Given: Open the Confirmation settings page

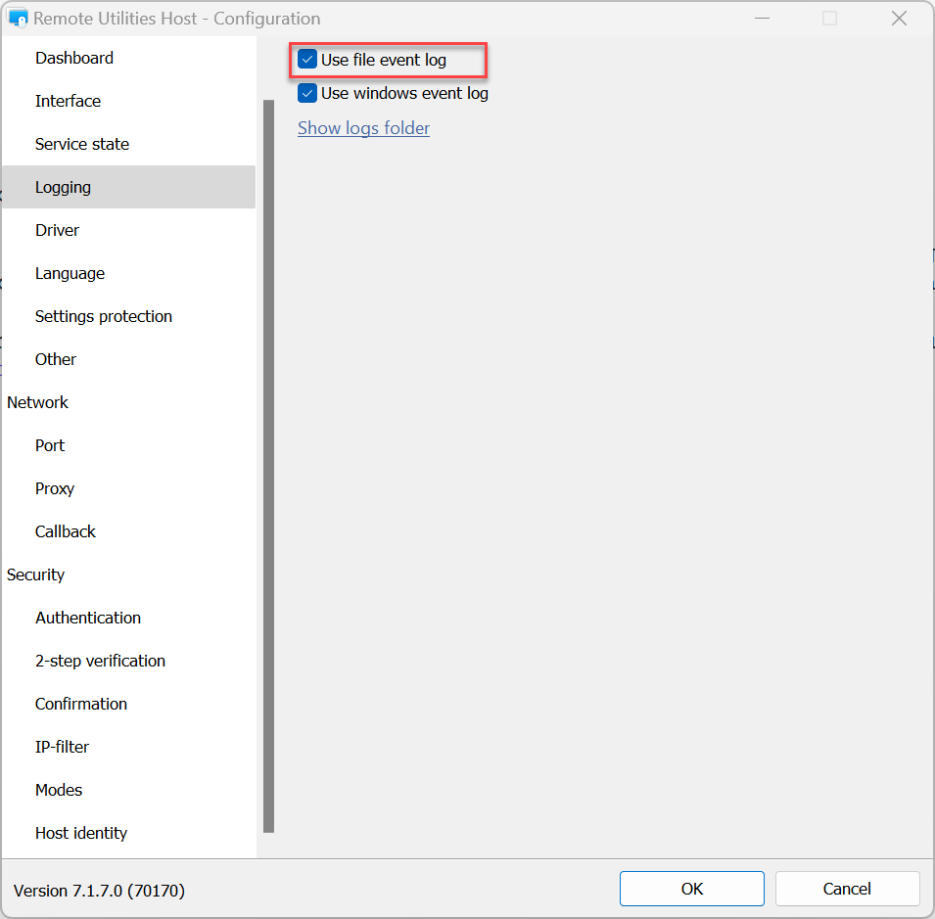Looking at the screenshot, I should click(129, 704).
